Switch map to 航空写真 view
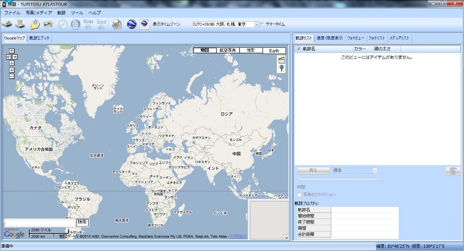 click(x=228, y=50)
